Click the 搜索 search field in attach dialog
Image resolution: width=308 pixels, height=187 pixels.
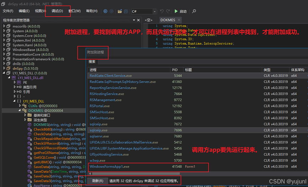[203, 62]
